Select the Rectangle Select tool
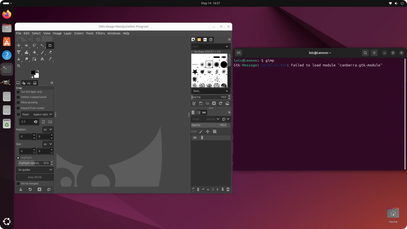 (x=26, y=45)
